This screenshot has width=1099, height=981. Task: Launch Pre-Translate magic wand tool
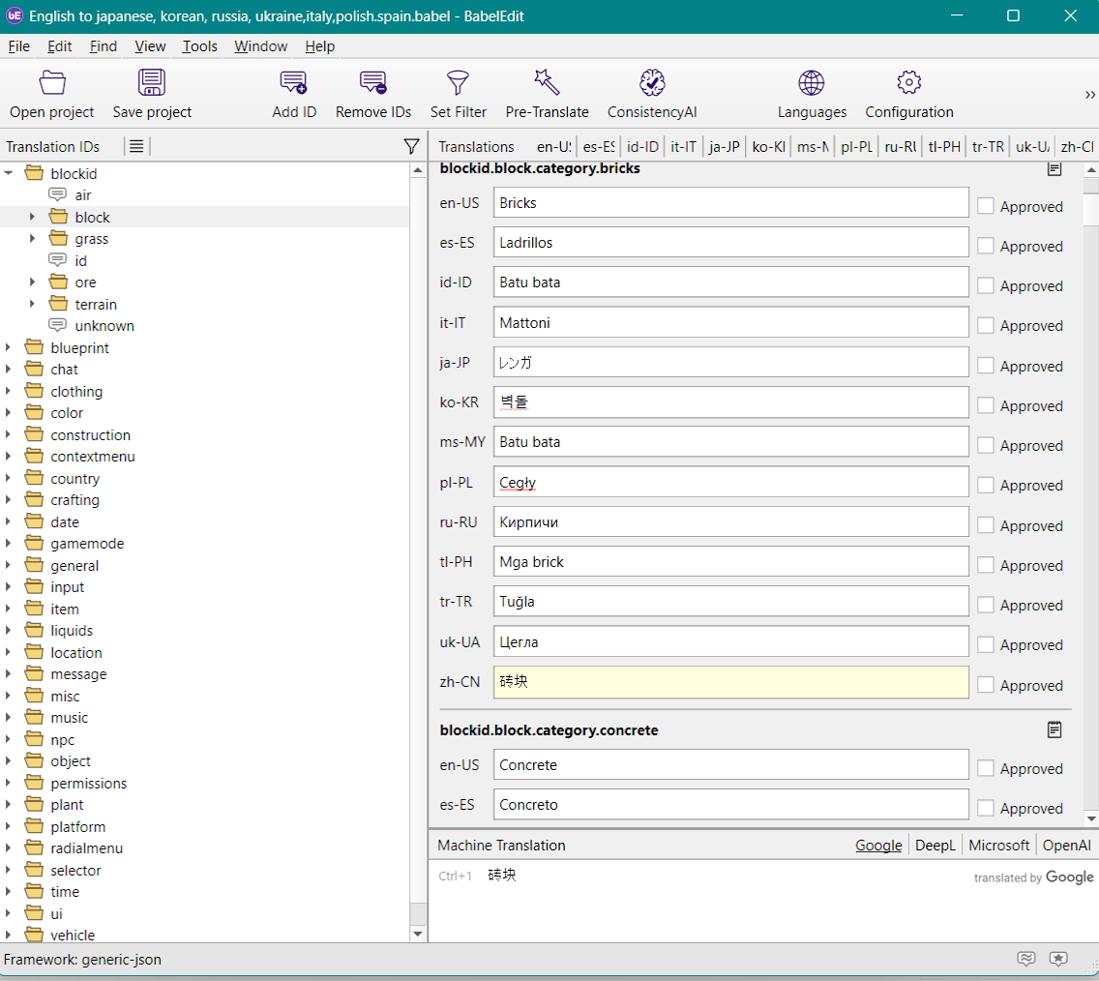[x=547, y=83]
